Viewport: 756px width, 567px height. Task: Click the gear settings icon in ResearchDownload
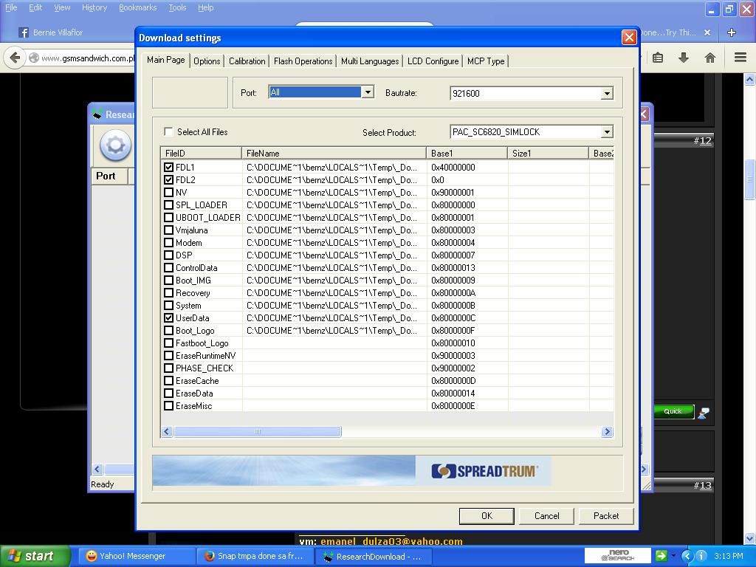(115, 145)
